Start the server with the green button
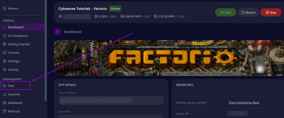Viewport: 284px width, 118px height. click(225, 12)
